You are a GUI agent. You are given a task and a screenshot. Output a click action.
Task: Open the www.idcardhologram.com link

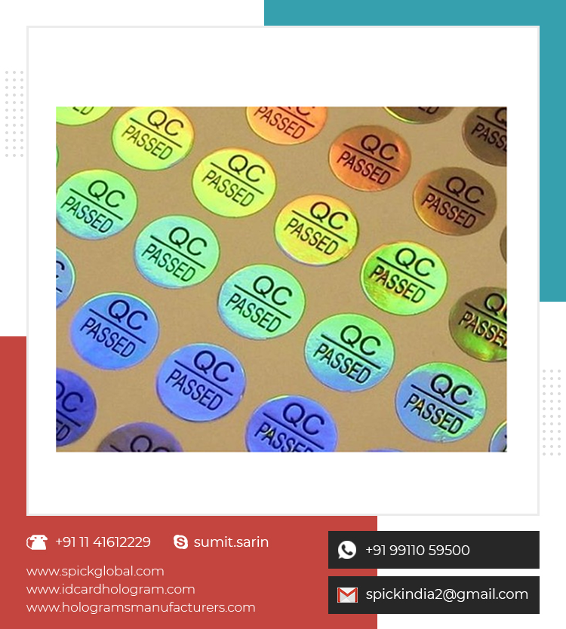coord(111,589)
